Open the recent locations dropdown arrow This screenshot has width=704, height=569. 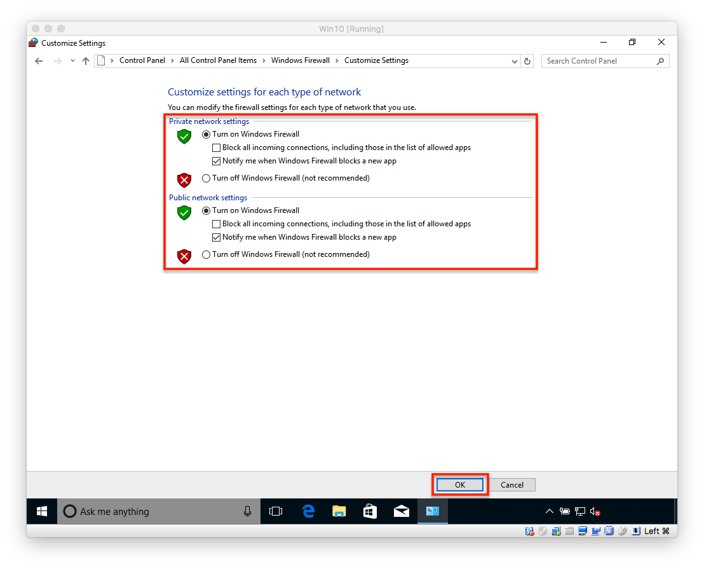pyautogui.click(x=72, y=61)
